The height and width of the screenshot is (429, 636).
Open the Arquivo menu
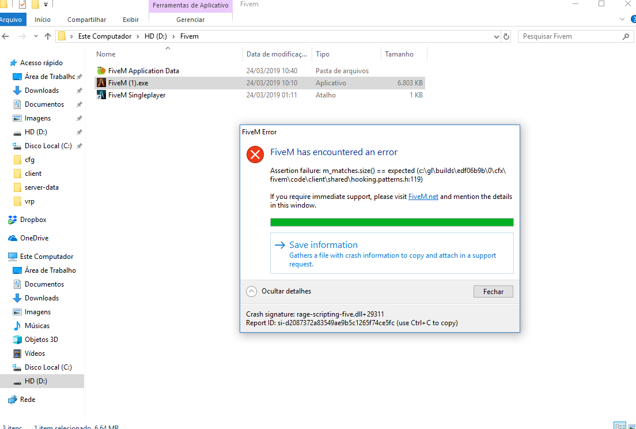12,19
